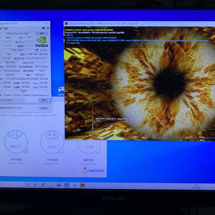Toggle the PhysX checkbox in GPU-Z
The width and height of the screenshot is (215, 215).
[24, 95]
